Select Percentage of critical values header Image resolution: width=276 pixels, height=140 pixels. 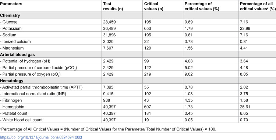tap(202, 6)
